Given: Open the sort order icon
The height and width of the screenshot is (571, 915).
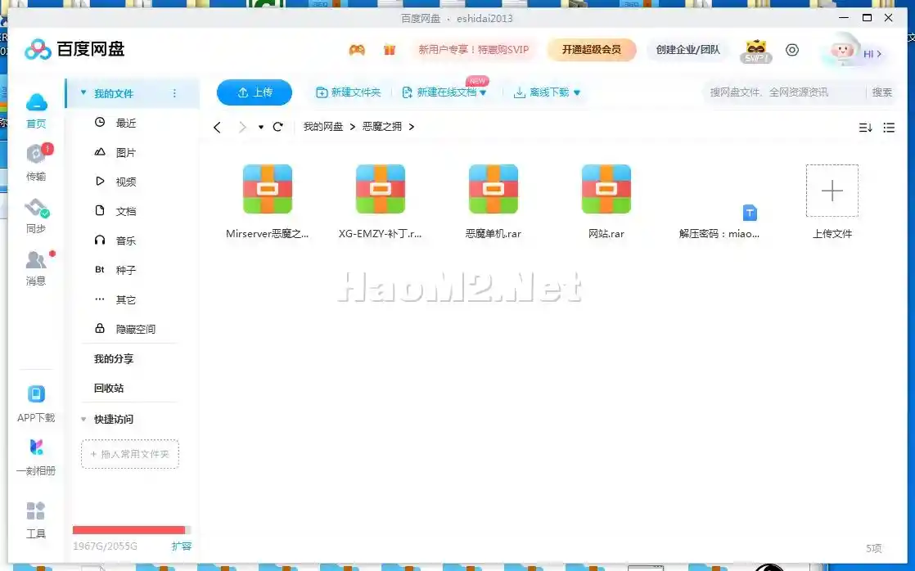Looking at the screenshot, I should [x=865, y=127].
